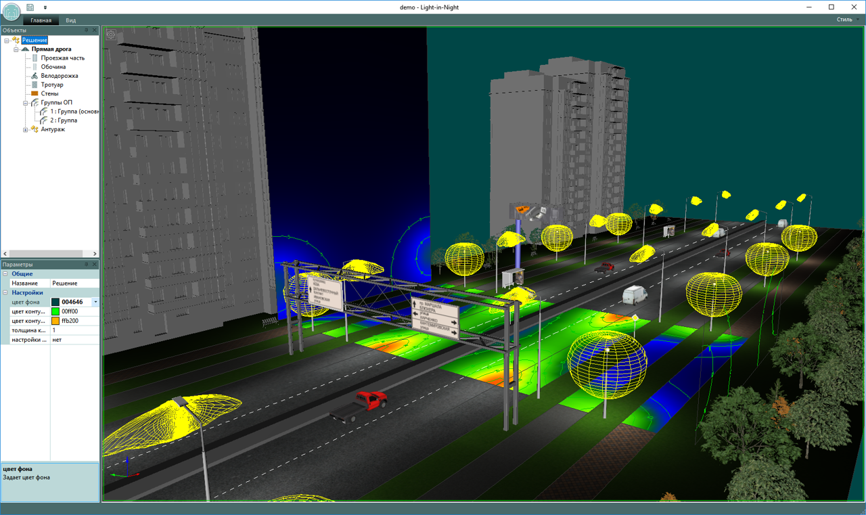Click the толщина value field

point(74,330)
